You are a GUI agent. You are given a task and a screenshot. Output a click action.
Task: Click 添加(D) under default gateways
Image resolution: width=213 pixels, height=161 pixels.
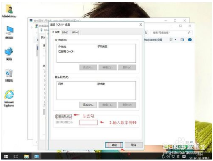click(x=88, y=105)
